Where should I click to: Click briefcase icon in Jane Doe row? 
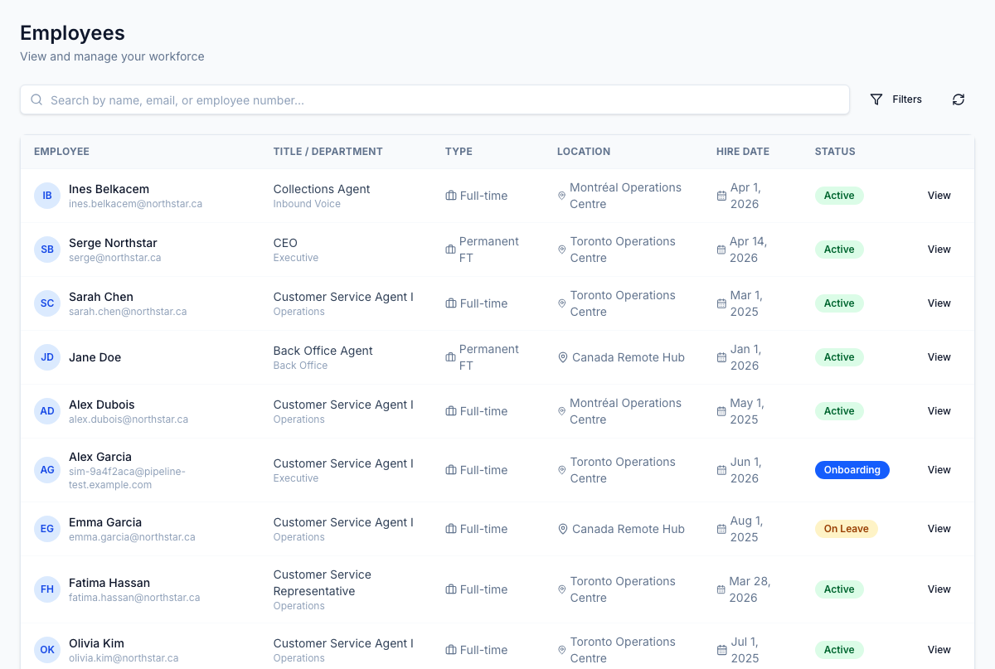click(x=451, y=357)
